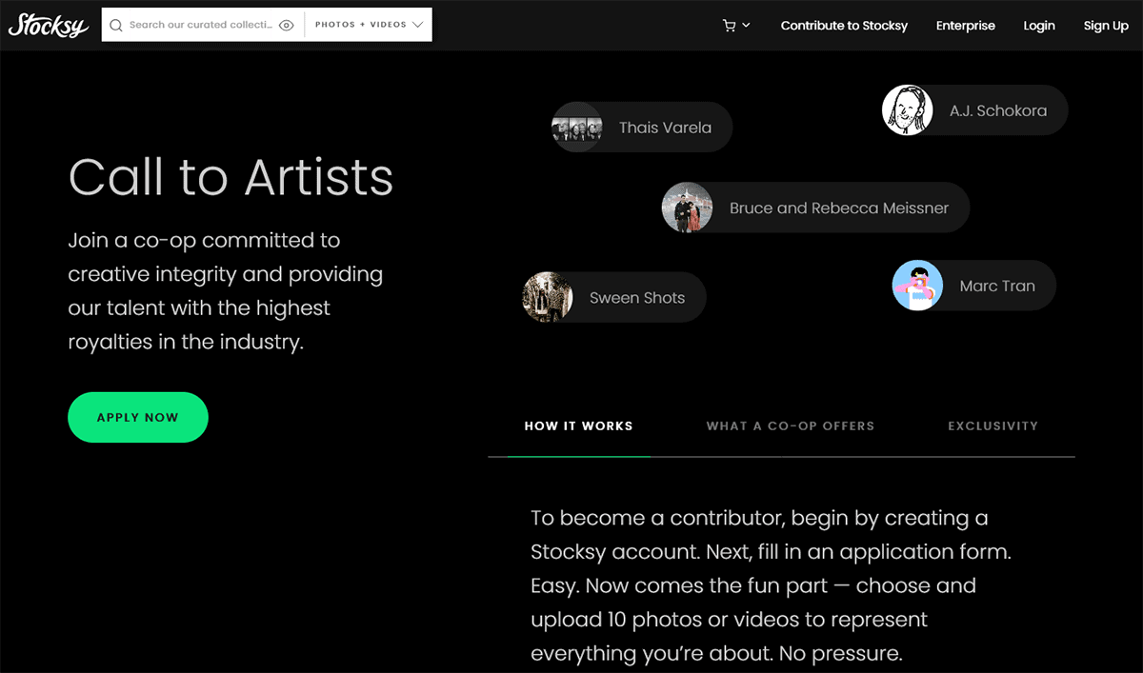Click the 'Join a co-op committed to' text

(x=204, y=240)
